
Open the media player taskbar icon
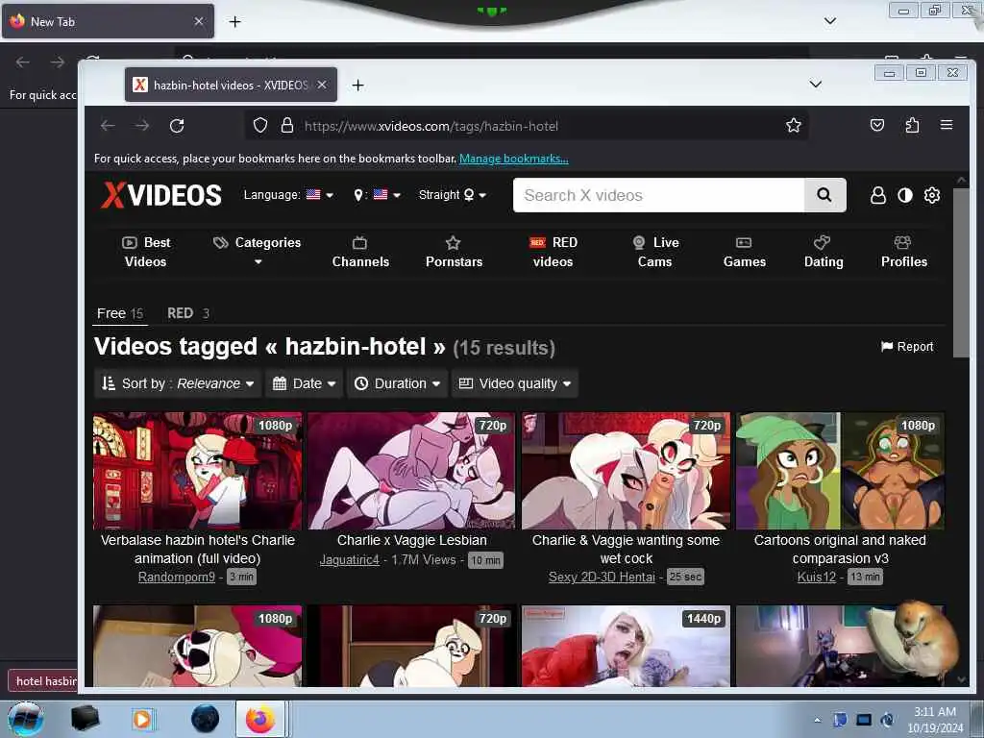pos(143,719)
